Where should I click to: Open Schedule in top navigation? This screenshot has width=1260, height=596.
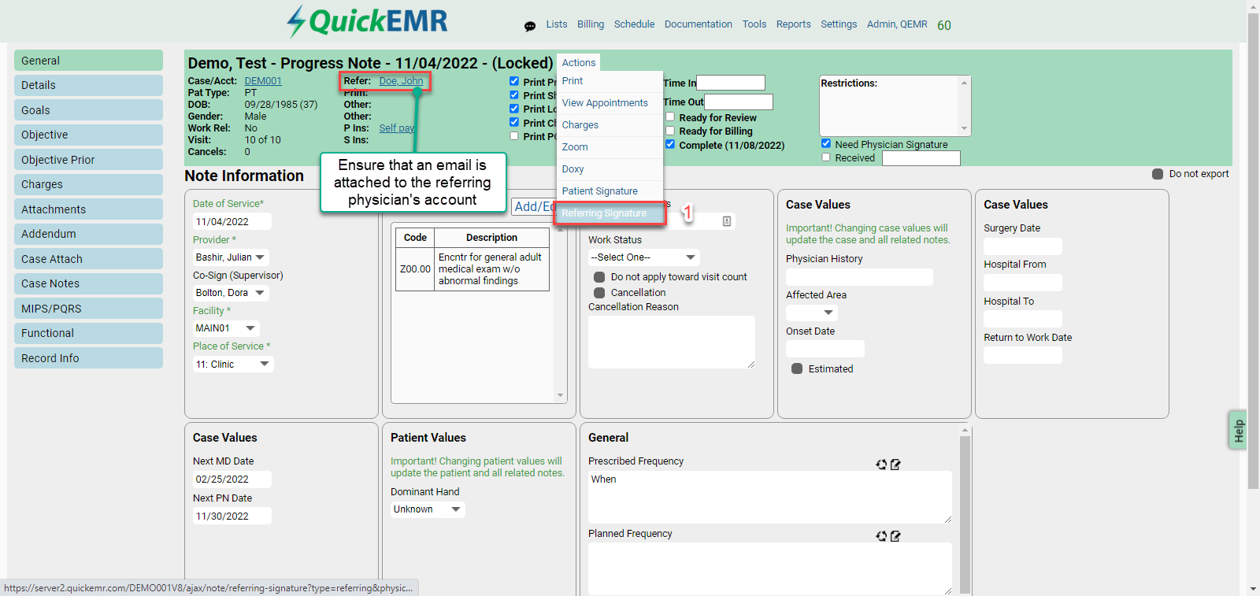point(635,24)
